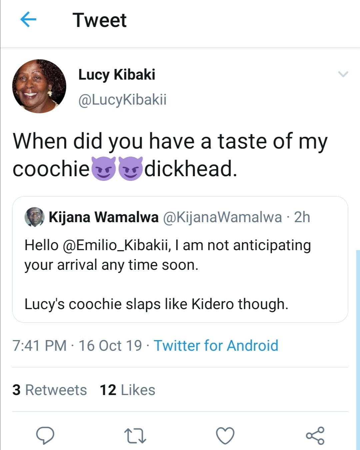Tap the Kijana Wamalwa name in quote

(103, 217)
